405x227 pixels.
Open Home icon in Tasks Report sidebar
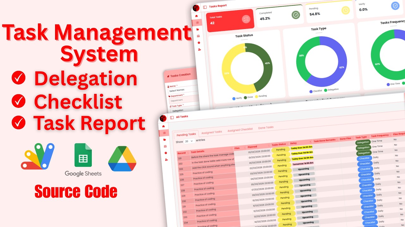196,16
